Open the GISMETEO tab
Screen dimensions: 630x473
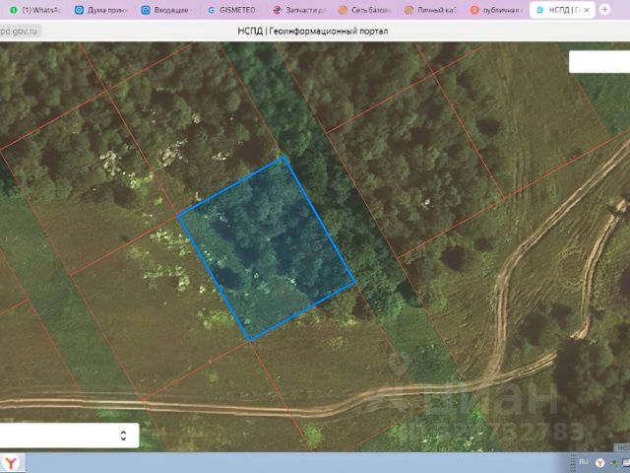pos(233,10)
